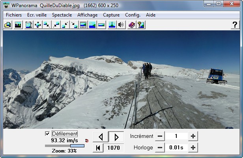Click the zoom slider bar
The width and height of the screenshot is (243, 158).
coord(65,146)
